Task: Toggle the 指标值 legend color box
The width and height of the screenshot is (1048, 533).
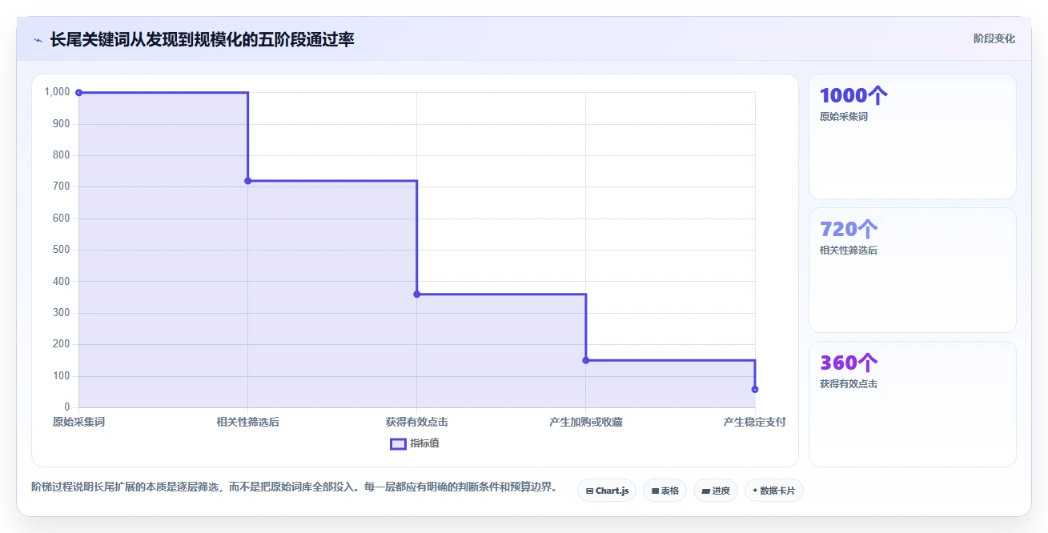Action: coord(398,443)
